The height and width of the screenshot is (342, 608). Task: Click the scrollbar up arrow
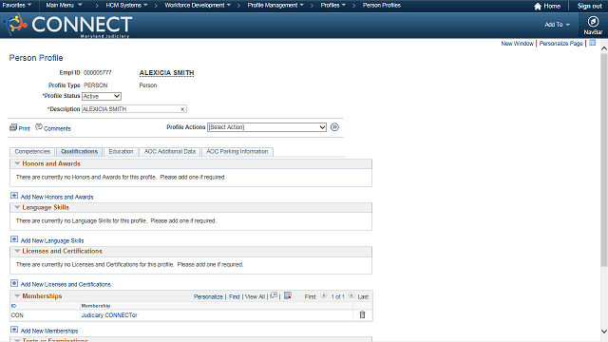click(604, 48)
